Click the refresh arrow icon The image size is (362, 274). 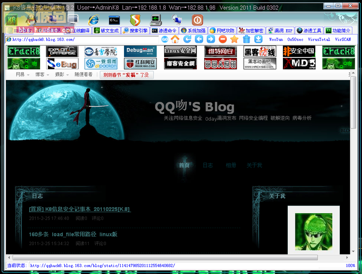[x=187, y=39]
